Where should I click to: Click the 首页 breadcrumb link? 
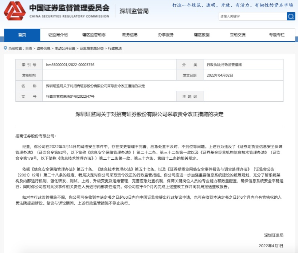(x=28, y=48)
